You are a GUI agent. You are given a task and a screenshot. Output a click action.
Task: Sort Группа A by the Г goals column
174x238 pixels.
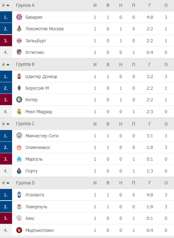coord(150,5)
